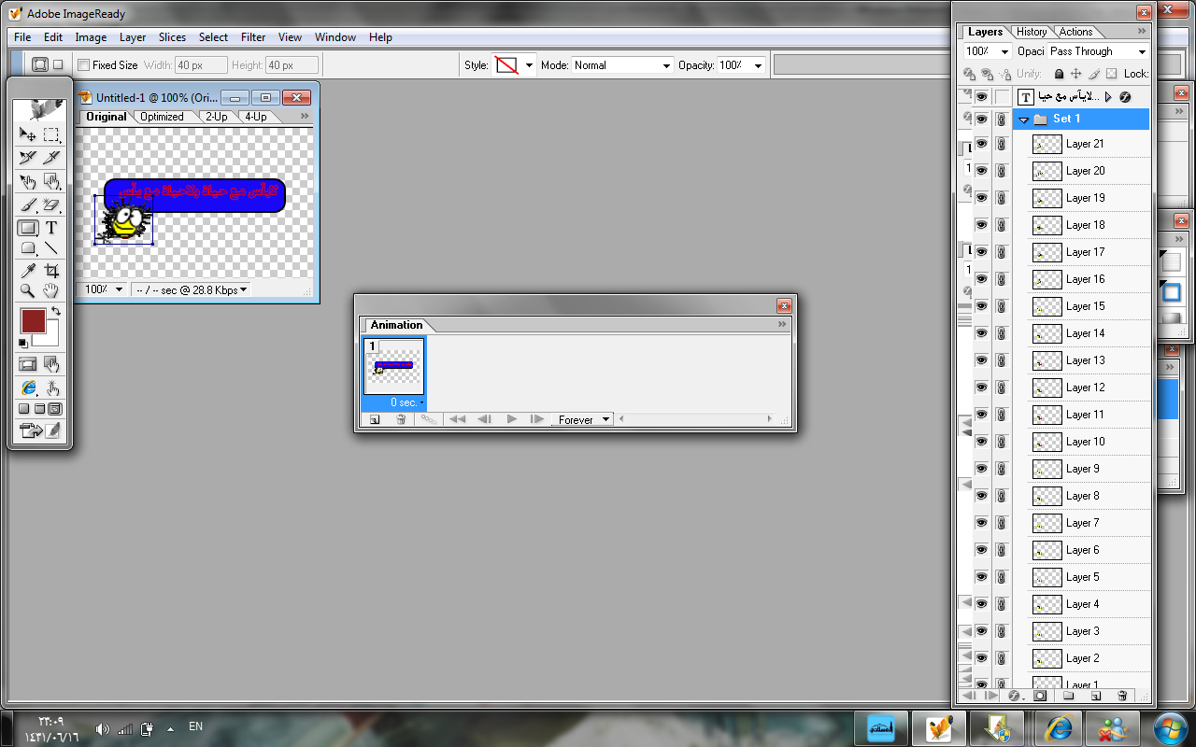Select the Eyedropper tool

(x=28, y=271)
